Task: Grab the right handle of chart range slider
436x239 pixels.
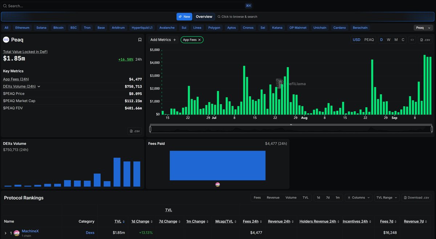Action: point(432,129)
